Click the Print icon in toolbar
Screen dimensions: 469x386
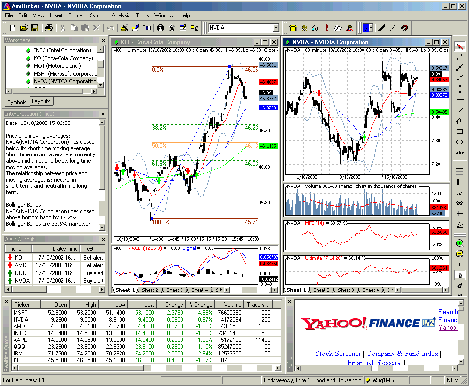point(49,28)
